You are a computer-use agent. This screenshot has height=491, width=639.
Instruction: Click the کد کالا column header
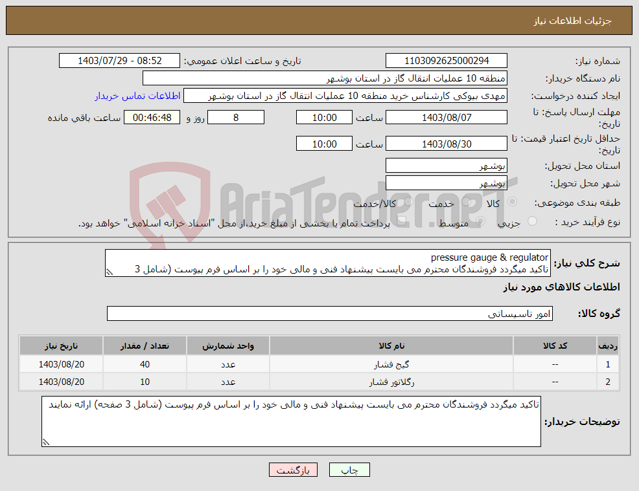point(555,346)
